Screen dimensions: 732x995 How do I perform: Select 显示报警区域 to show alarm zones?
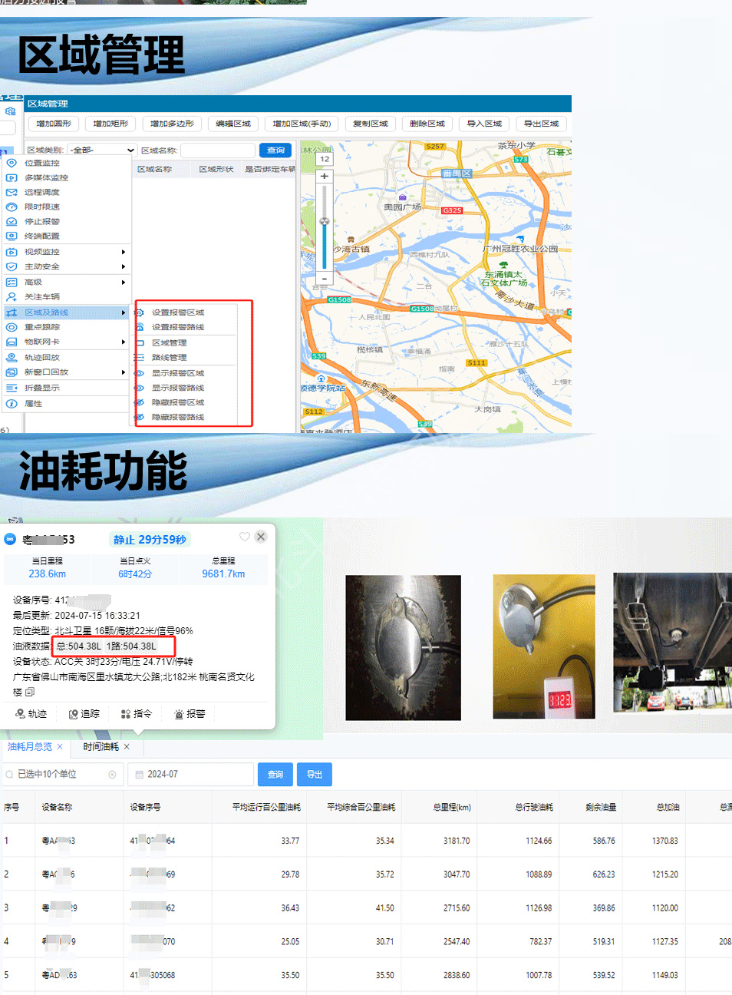click(x=177, y=373)
